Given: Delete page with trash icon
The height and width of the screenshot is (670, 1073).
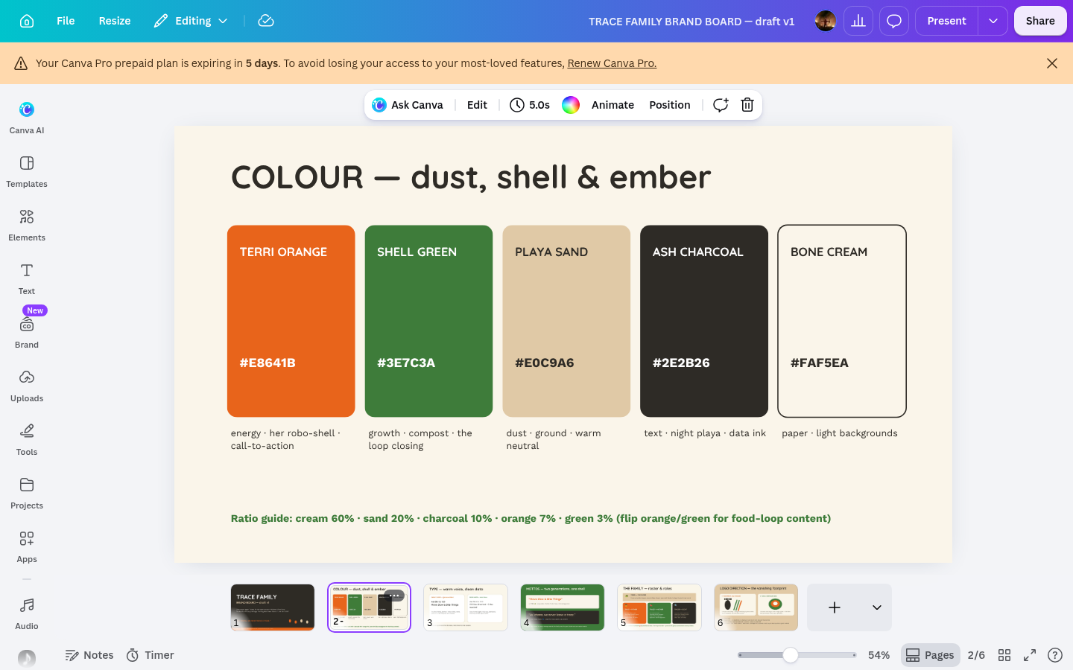Looking at the screenshot, I should click(747, 105).
